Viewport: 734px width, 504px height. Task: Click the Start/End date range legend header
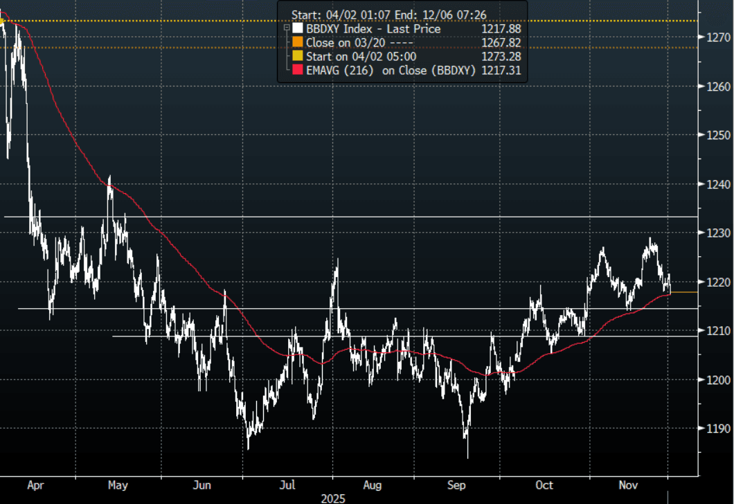[x=388, y=14]
